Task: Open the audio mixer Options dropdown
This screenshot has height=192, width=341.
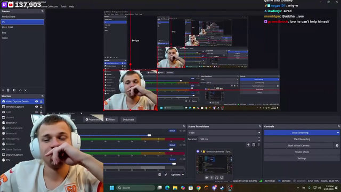Action: point(177,174)
